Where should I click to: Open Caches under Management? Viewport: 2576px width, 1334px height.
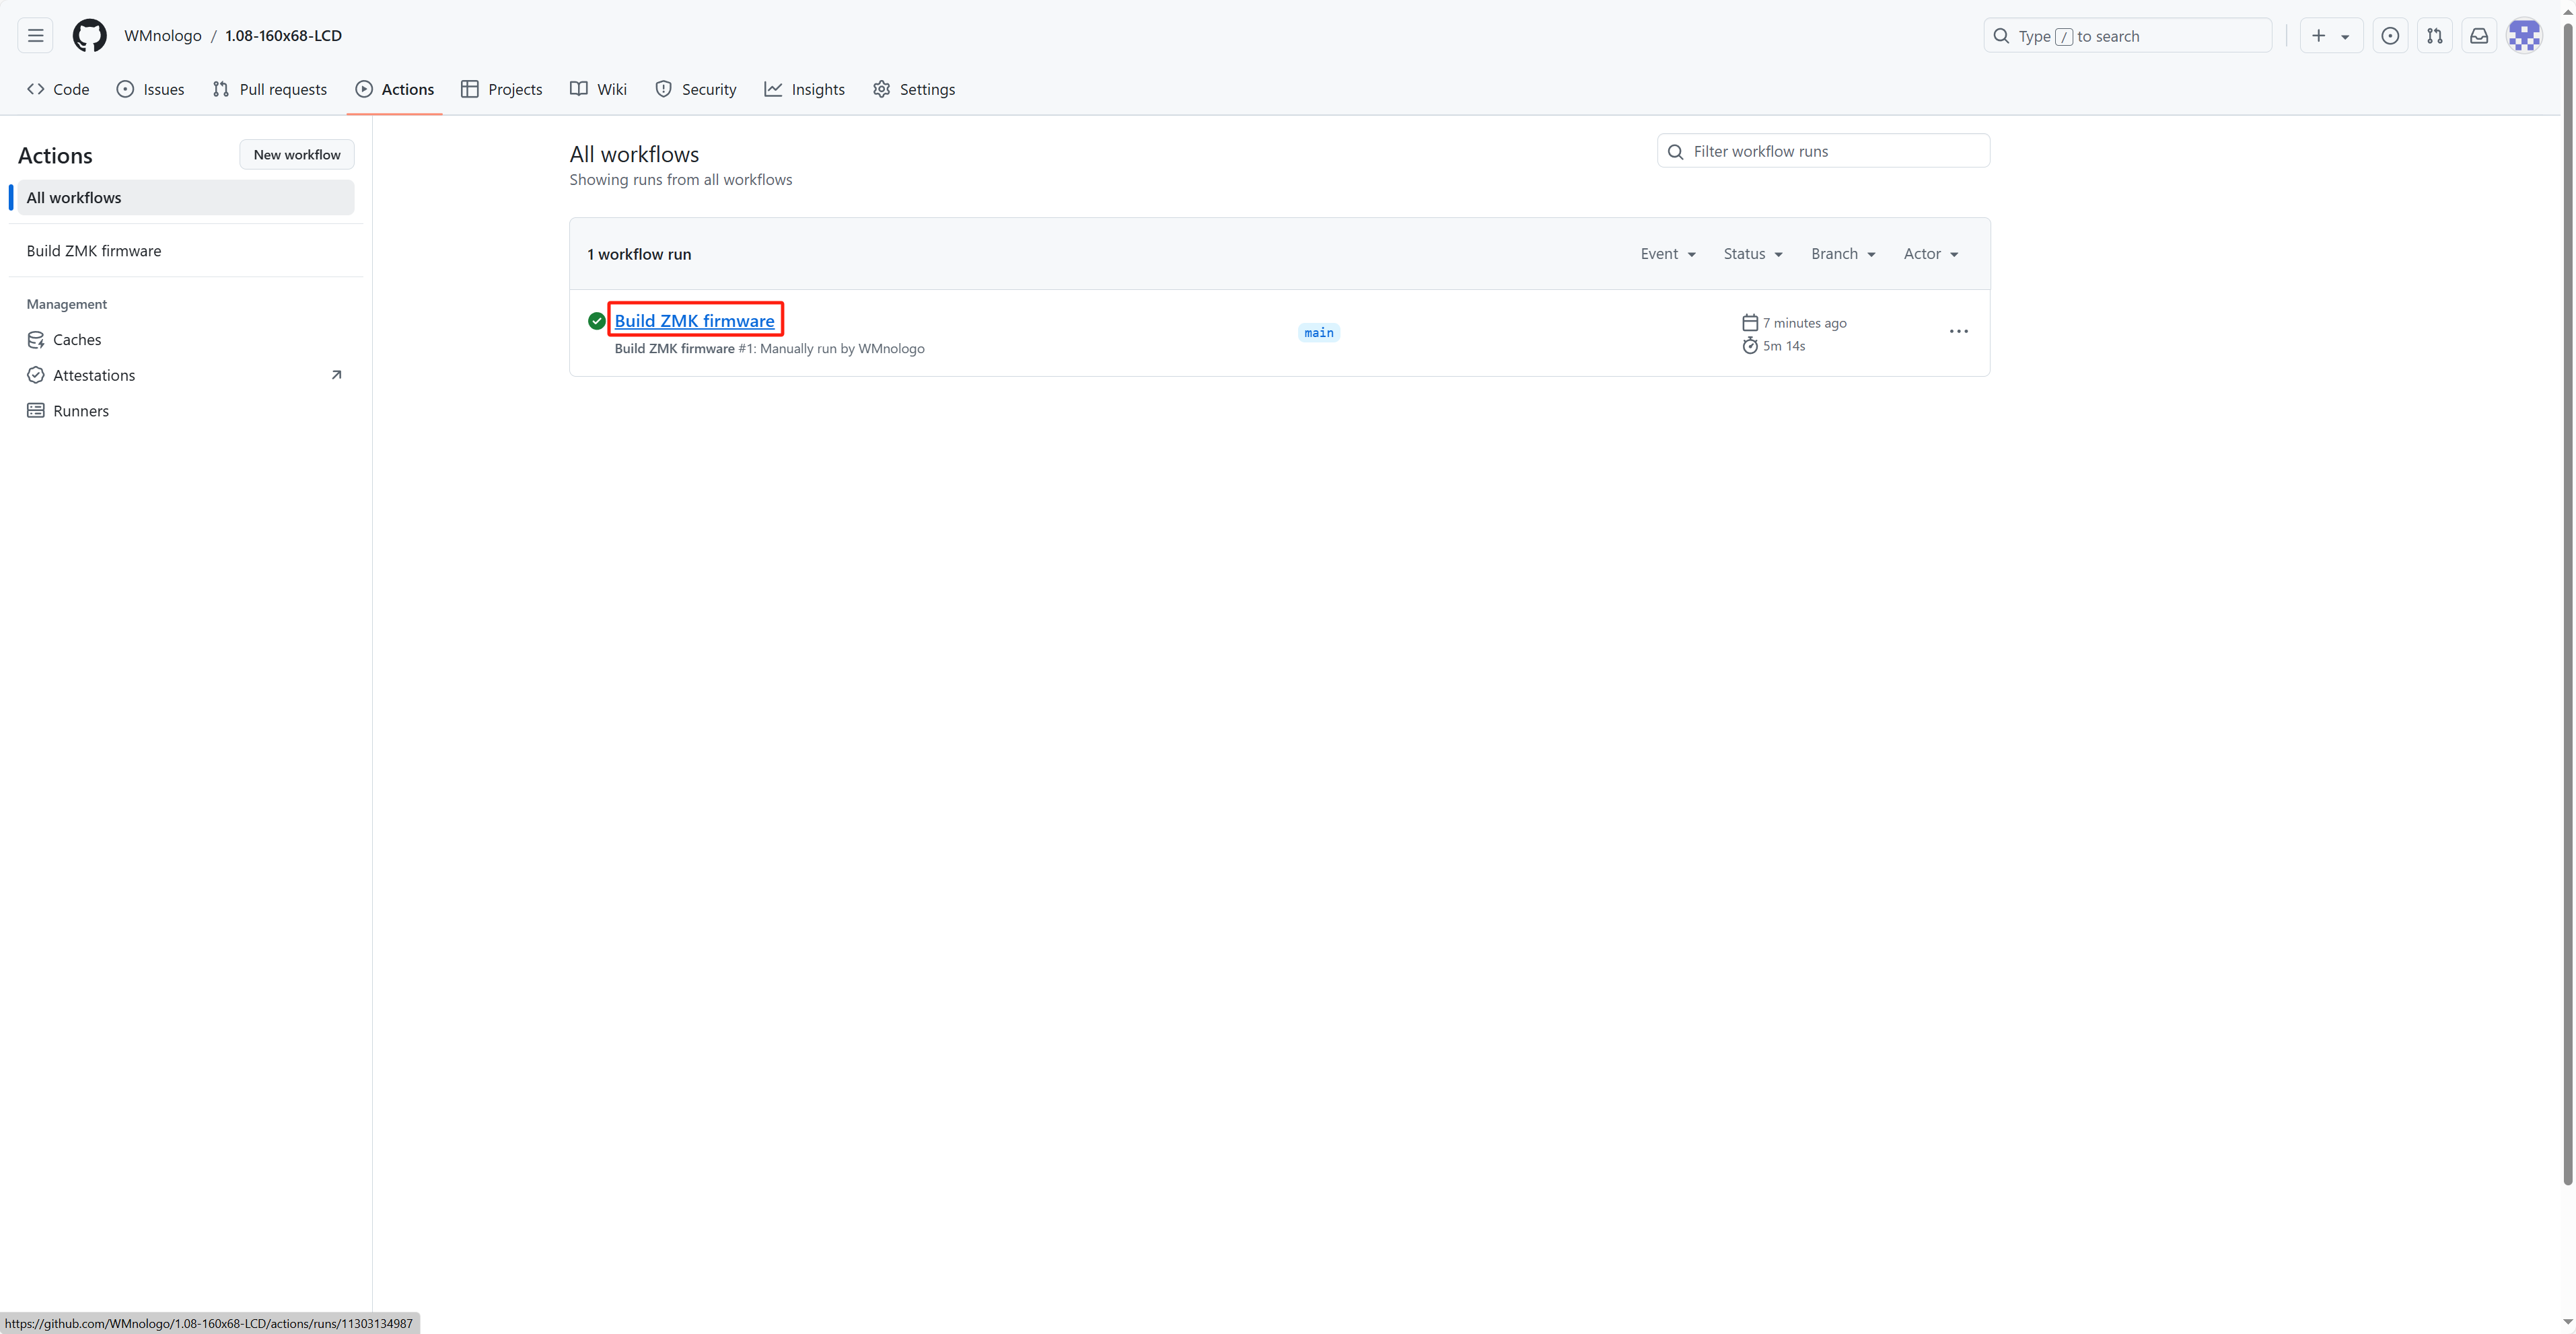[186, 340]
